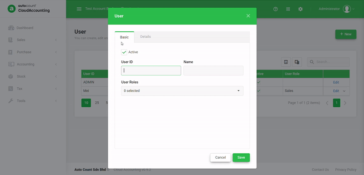Click Edit link for ADMIN row
364x175 pixels.
click(x=336, y=82)
